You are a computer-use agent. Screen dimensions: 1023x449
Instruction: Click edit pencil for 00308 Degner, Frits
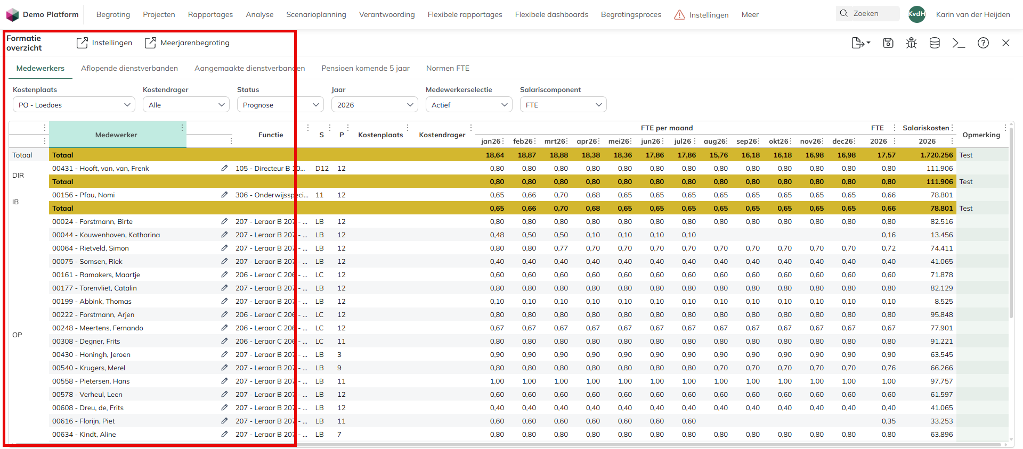(x=224, y=341)
